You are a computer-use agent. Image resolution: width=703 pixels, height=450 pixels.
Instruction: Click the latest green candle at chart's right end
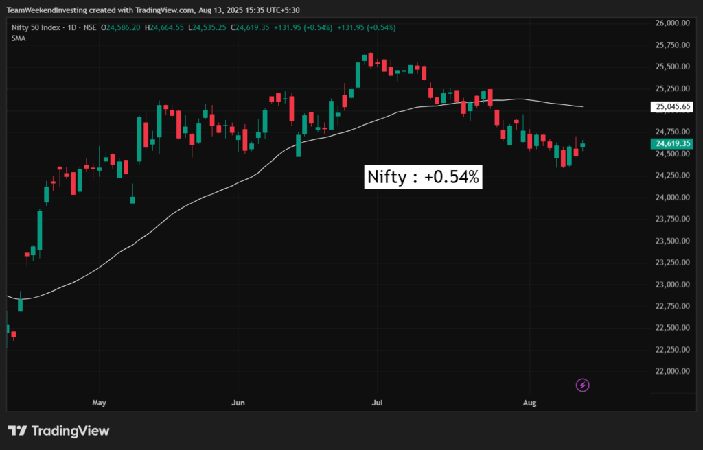click(x=582, y=145)
